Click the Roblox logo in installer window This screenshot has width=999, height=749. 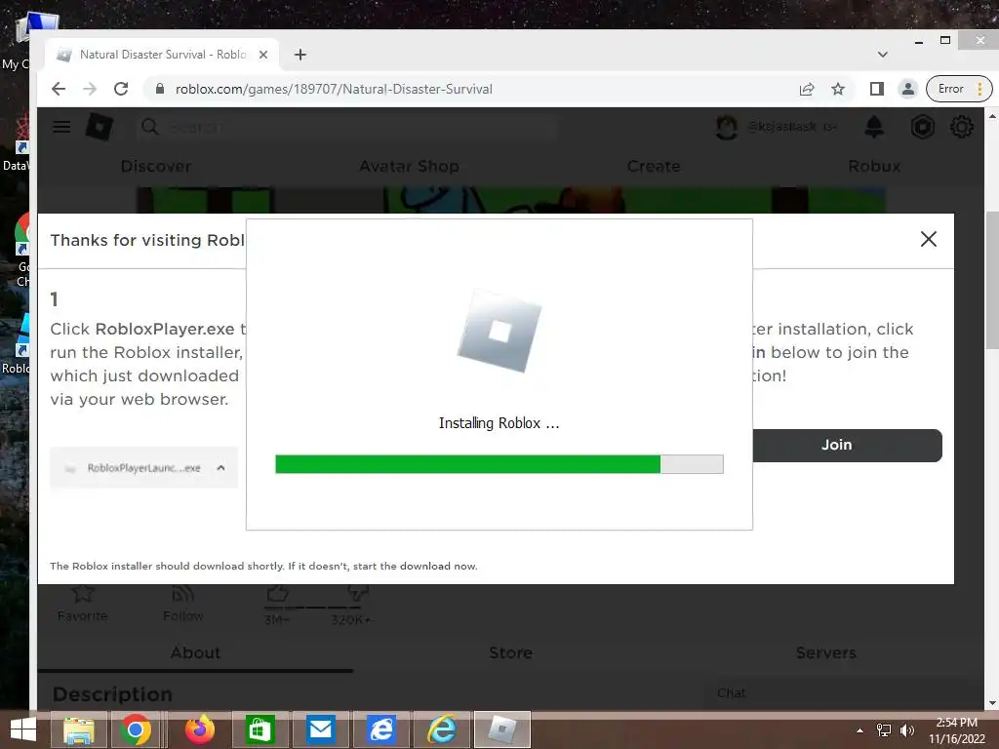[x=499, y=332]
